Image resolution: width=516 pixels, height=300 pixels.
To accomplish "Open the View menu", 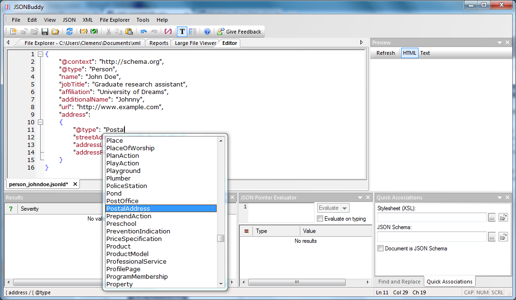I will [x=50, y=20].
